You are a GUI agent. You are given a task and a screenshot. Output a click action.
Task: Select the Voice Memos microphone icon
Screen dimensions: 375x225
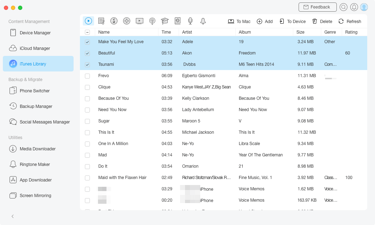(190, 21)
